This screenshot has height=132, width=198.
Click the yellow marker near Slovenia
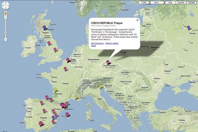pyautogui.click(x=100, y=86)
